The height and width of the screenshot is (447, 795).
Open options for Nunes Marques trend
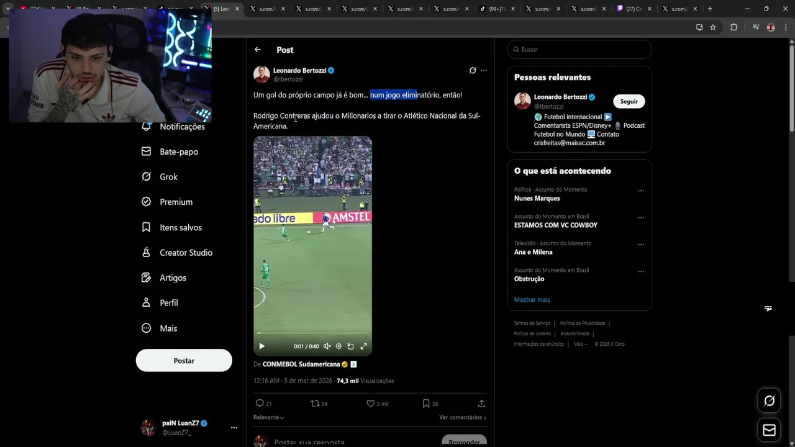(x=641, y=191)
